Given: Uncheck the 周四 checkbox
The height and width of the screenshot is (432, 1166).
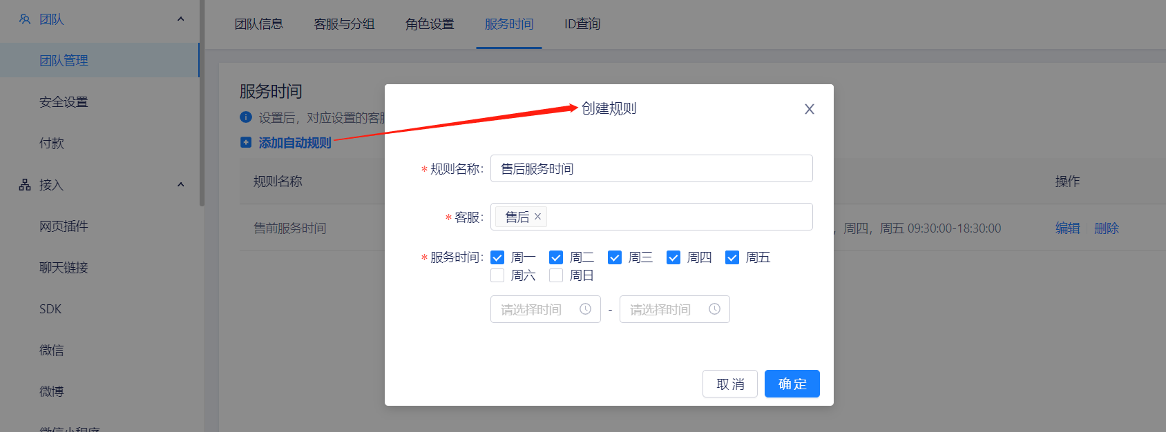Looking at the screenshot, I should pos(673,257).
